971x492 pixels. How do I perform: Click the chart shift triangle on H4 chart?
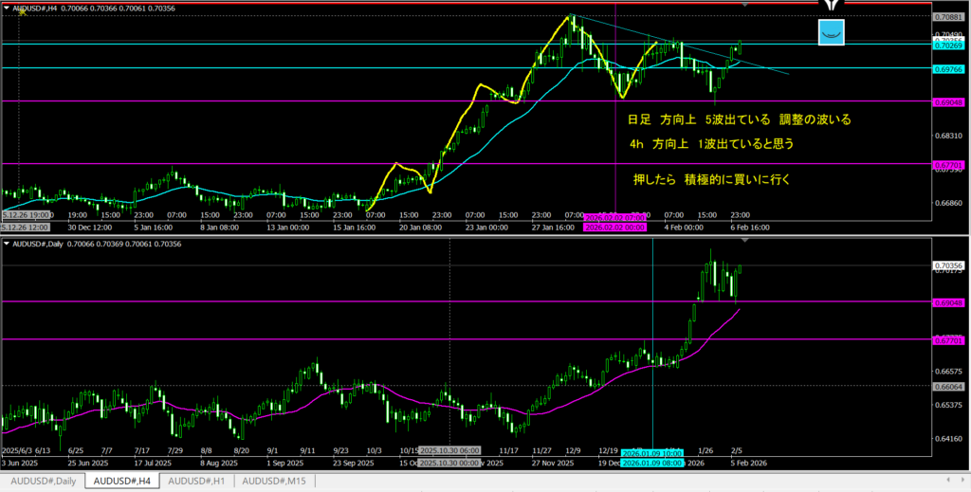click(744, 5)
